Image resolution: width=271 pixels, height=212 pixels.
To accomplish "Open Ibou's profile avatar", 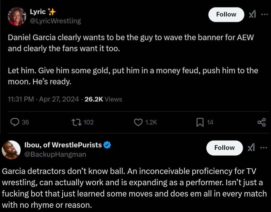I will click(x=11, y=150).
